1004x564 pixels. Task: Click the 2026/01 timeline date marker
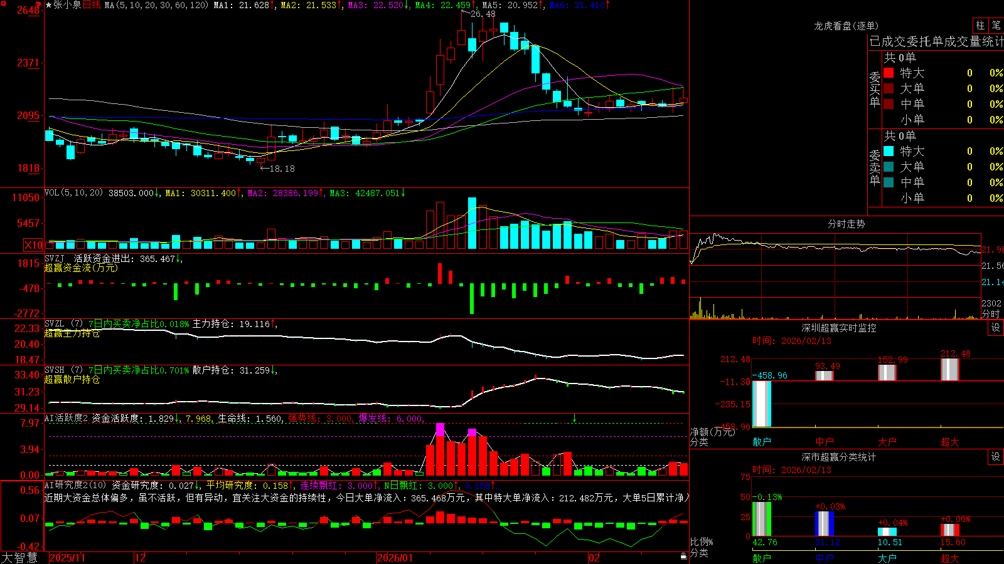tap(395, 558)
